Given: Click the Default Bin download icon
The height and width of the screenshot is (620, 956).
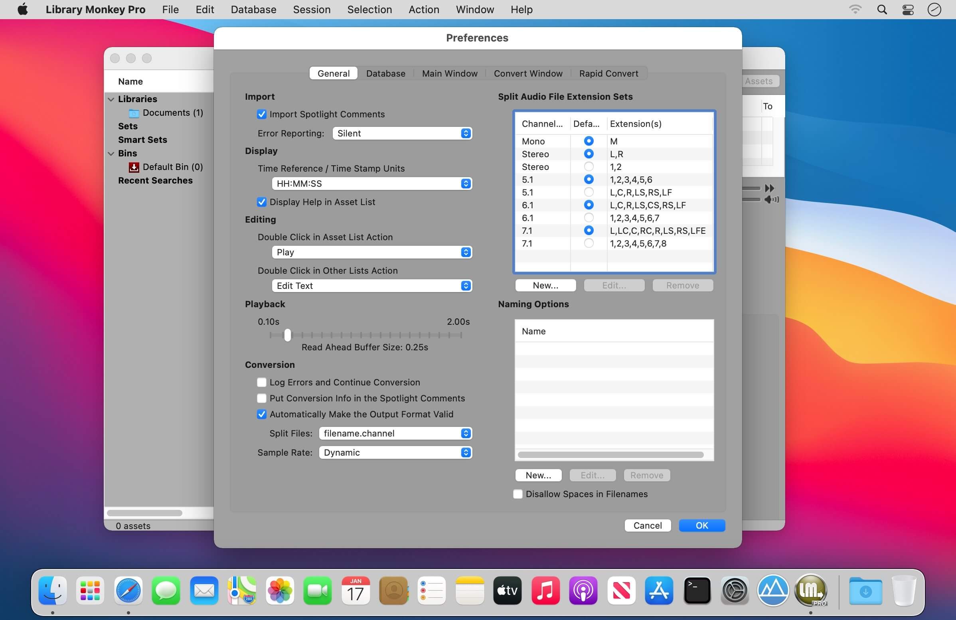Looking at the screenshot, I should tap(134, 167).
